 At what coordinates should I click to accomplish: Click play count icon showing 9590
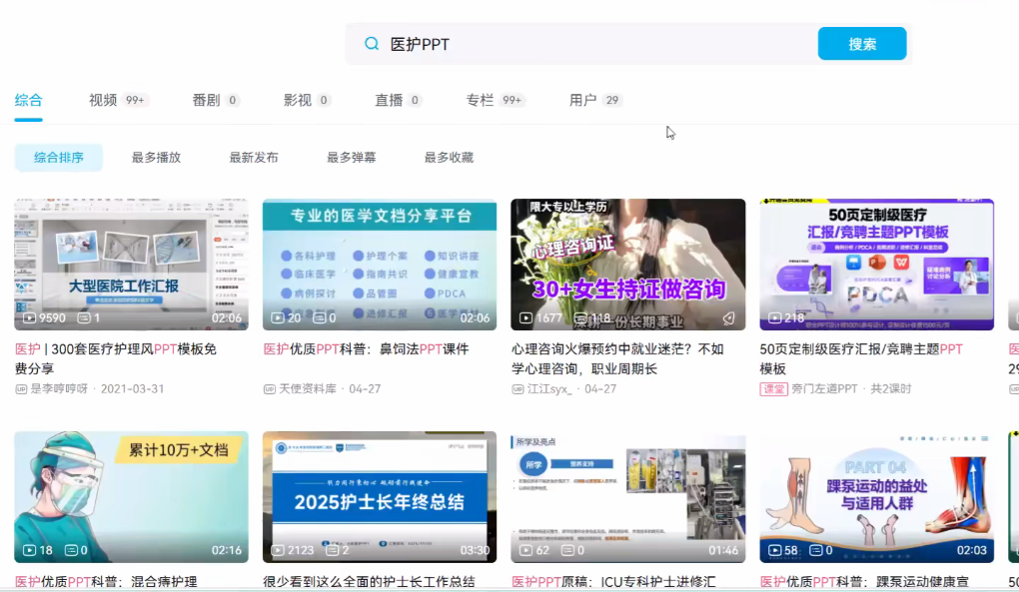[x=29, y=318]
